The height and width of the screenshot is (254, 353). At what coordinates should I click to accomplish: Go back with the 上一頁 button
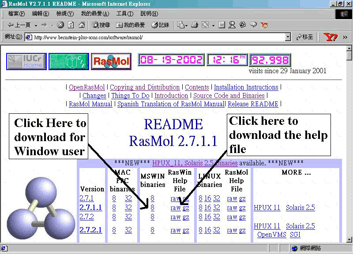pos(19,25)
